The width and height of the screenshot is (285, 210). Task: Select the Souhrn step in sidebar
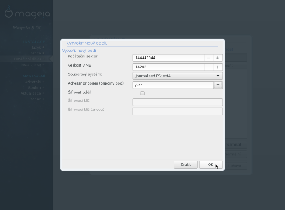coord(34,87)
